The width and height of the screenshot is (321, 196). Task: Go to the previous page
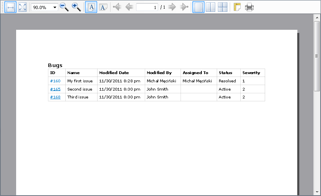pyautogui.click(x=129, y=7)
